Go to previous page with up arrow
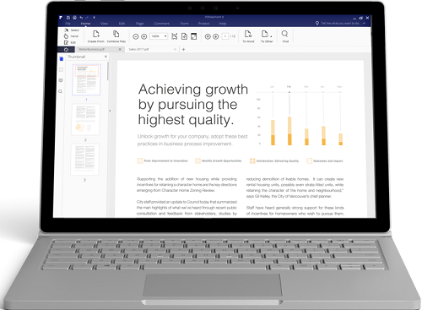422x310 pixels. (x=208, y=36)
